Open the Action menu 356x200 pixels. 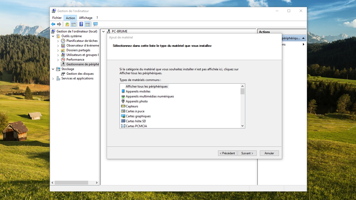(x=70, y=18)
